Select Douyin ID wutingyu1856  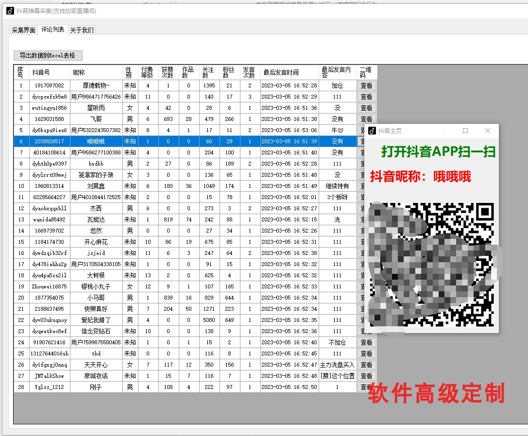click(50, 108)
